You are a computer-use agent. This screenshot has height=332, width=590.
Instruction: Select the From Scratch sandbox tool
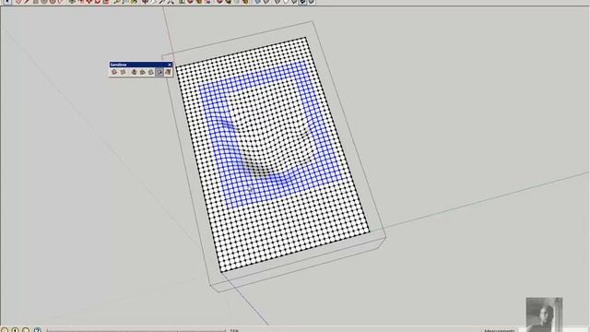coord(123,72)
